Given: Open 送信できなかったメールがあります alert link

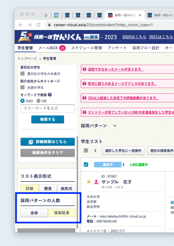Looking at the screenshot, I should 116,69.
